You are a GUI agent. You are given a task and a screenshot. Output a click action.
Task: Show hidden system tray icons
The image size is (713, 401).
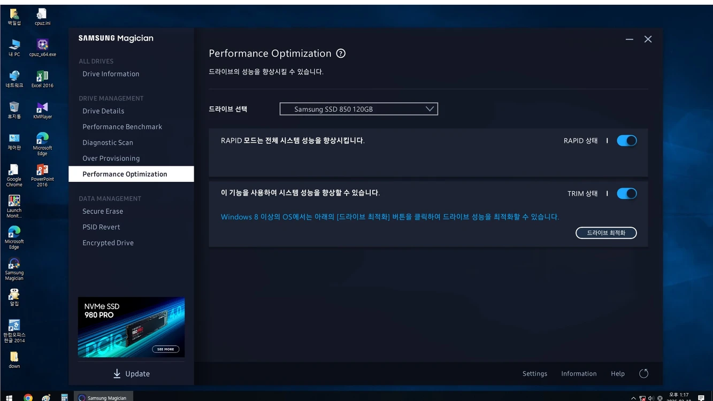click(633, 398)
